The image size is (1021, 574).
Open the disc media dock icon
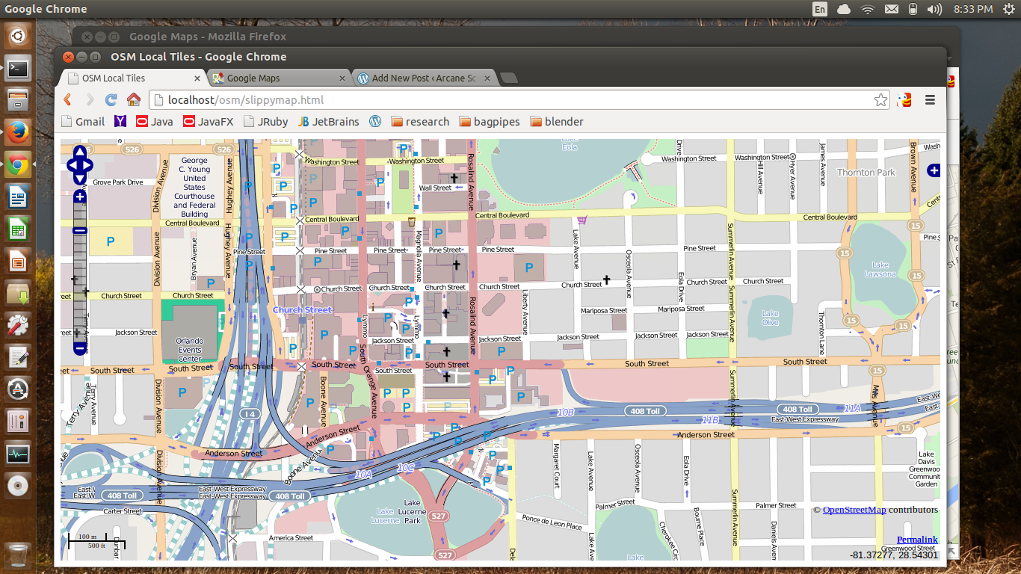coord(18,486)
